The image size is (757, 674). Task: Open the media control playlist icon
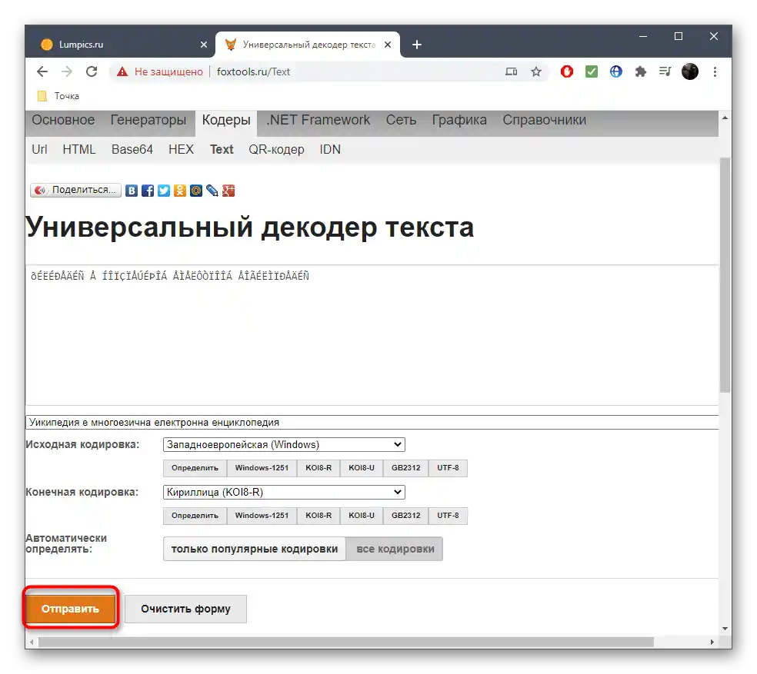(x=665, y=72)
